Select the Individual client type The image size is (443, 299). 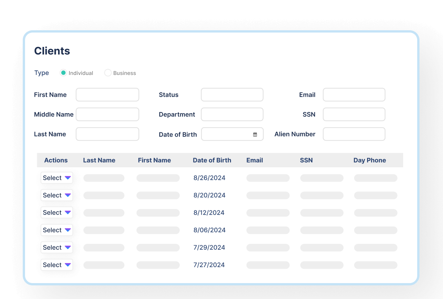63,73
